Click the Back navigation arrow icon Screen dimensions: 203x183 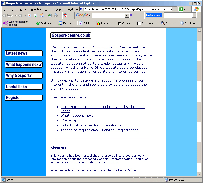pyautogui.click(x=4, y=16)
